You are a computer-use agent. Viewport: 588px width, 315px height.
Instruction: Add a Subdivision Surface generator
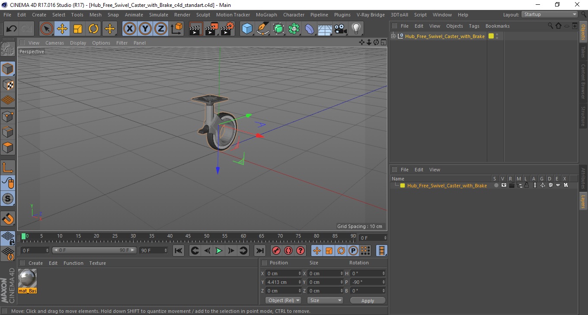(278, 29)
